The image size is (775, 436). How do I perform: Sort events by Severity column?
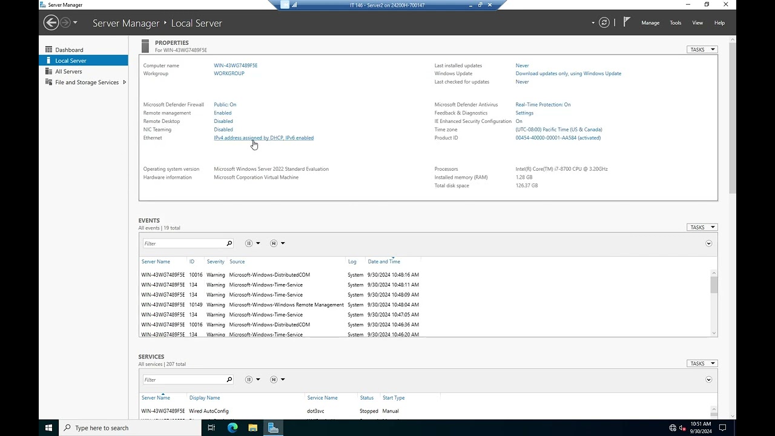coord(216,262)
